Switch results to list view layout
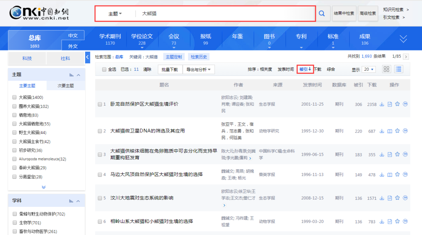 [398, 69]
